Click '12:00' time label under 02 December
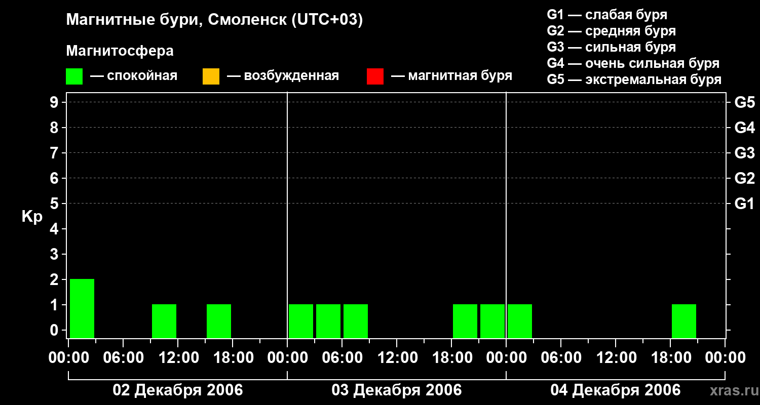 [178, 358]
